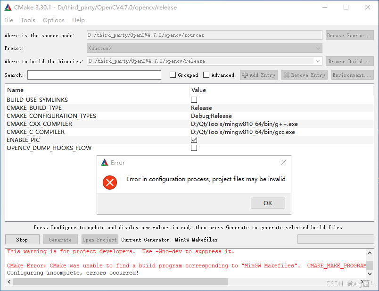379x291 pixels.
Task: Enable the Advanced checkbox
Action: click(206, 75)
